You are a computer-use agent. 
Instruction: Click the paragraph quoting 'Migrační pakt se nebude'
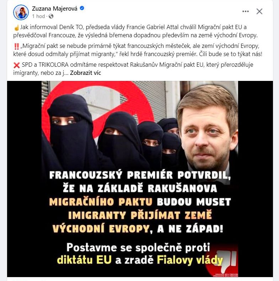click(138, 50)
